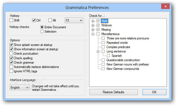The width and height of the screenshot is (177, 106).
Task: Check New German nouns with prefixes
Action: pos(103,64)
